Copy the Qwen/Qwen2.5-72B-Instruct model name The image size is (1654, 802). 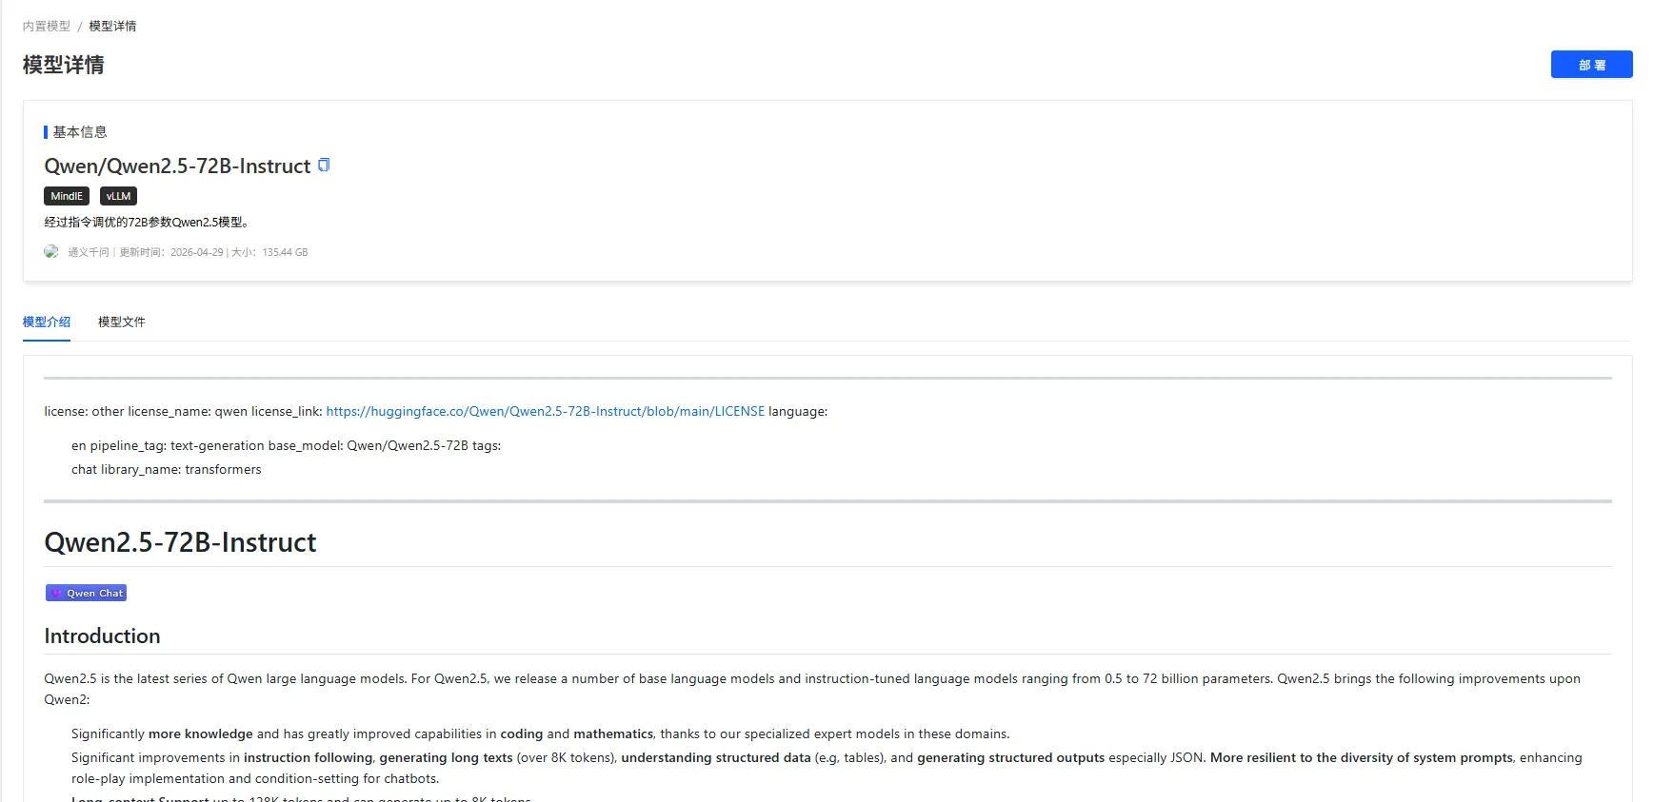point(324,166)
